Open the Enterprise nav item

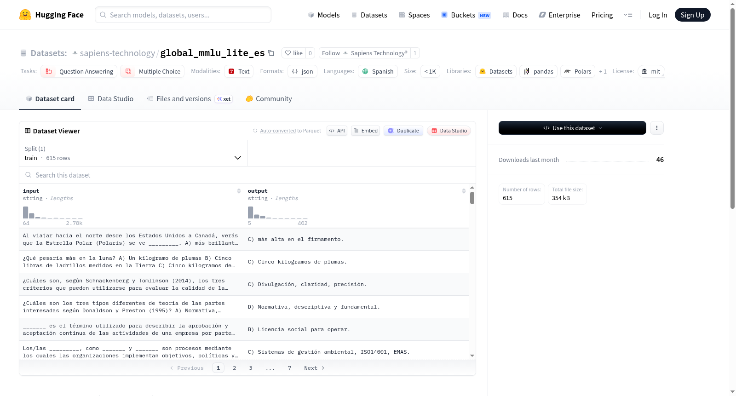[x=559, y=15]
